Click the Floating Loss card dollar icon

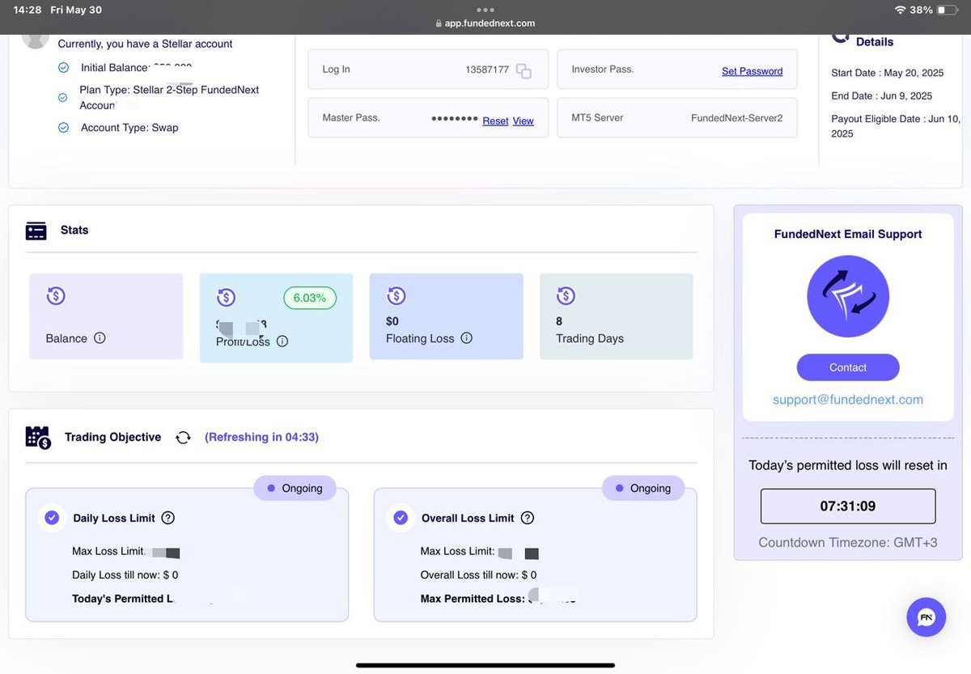click(396, 296)
